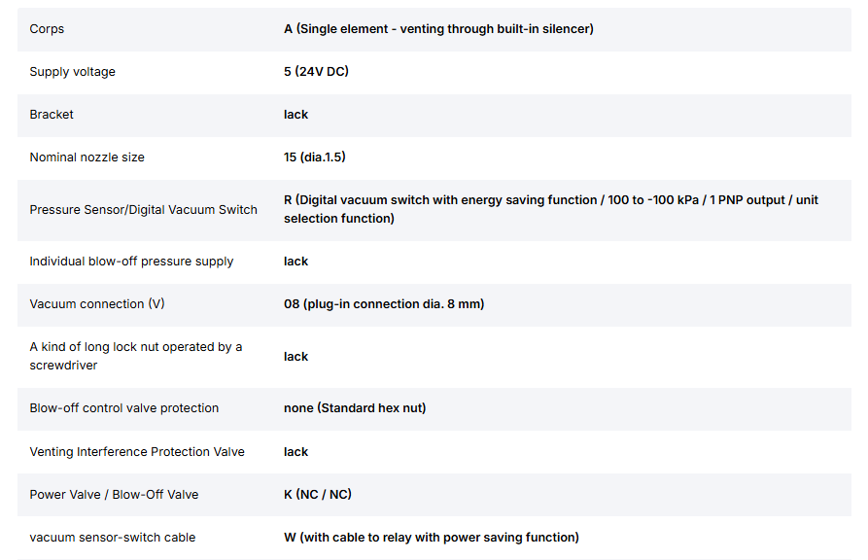868x560 pixels.
Task: Click the Bracket row label
Action: 52,114
